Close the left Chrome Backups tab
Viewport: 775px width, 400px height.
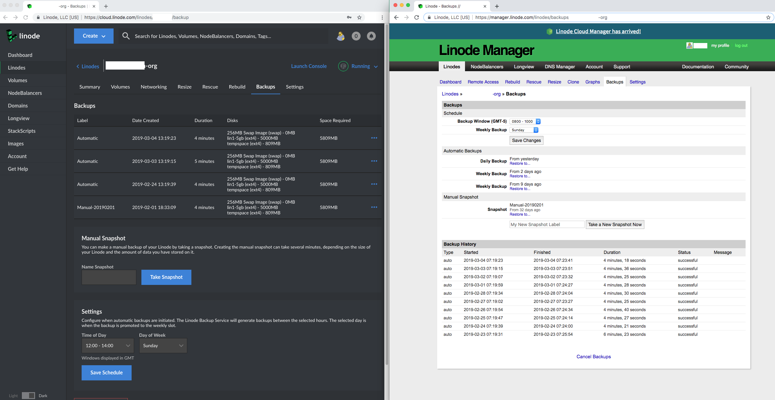coord(94,6)
